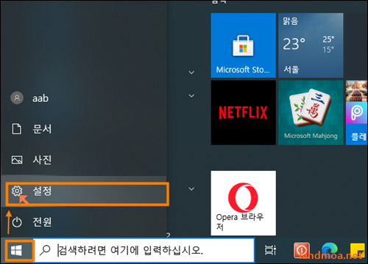Click the Windows Start button

tap(16, 251)
